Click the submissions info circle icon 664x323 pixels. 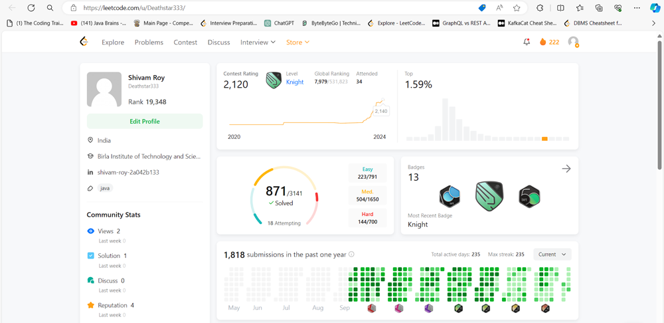point(351,255)
